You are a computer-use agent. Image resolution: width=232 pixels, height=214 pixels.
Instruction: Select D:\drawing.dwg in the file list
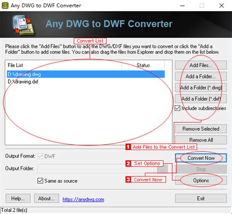coord(86,74)
